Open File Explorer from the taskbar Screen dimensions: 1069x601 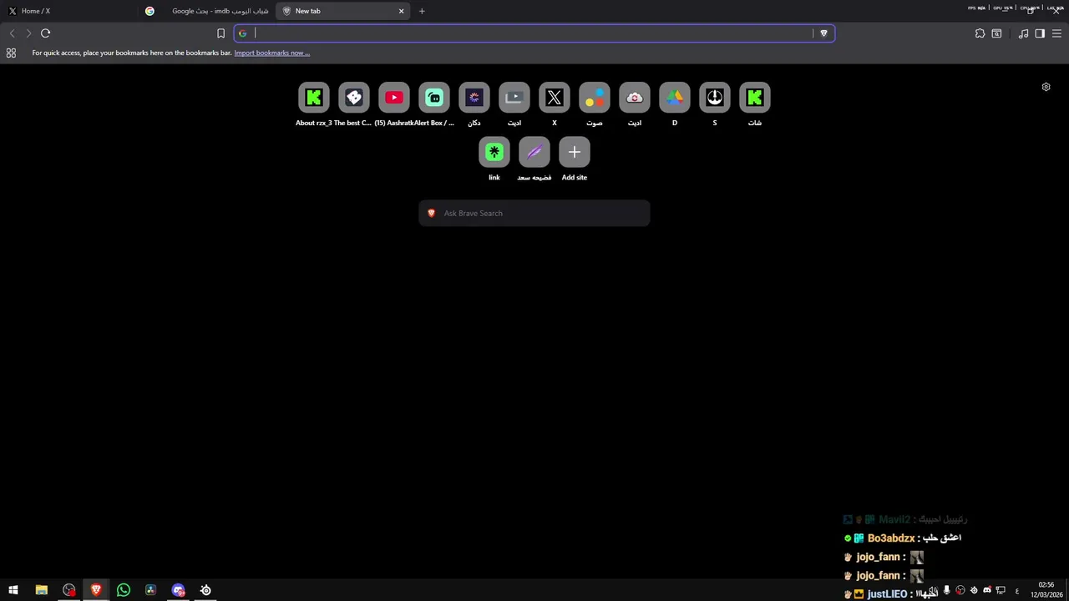click(x=41, y=590)
